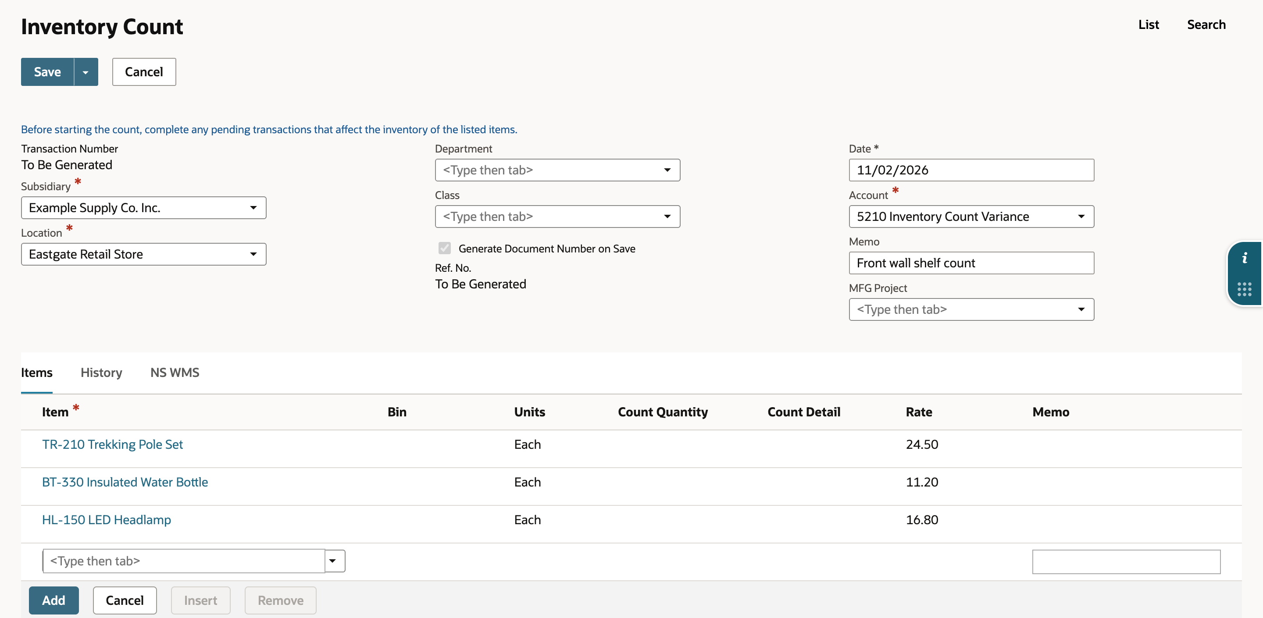
Task: Click Each units in Water Bottle row
Action: (x=527, y=482)
